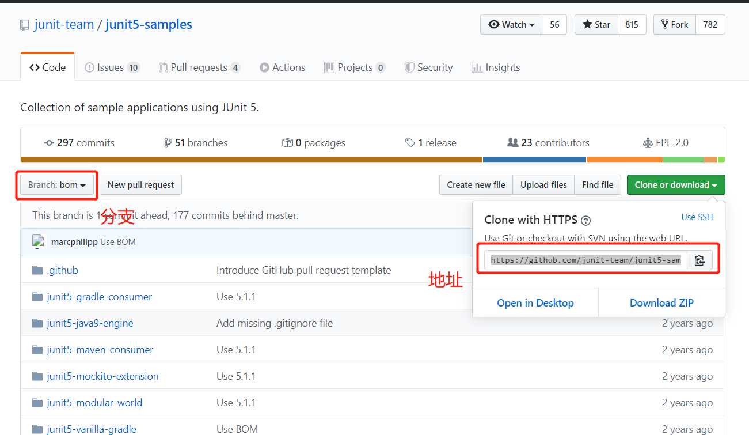Image resolution: width=749 pixels, height=435 pixels.
Task: Open 'Introduce GitHub pull request template' commit
Action: pyautogui.click(x=303, y=270)
